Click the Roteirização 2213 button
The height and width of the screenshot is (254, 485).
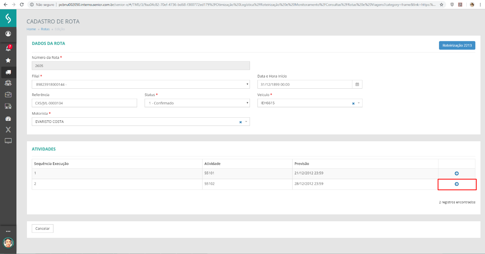coord(457,45)
